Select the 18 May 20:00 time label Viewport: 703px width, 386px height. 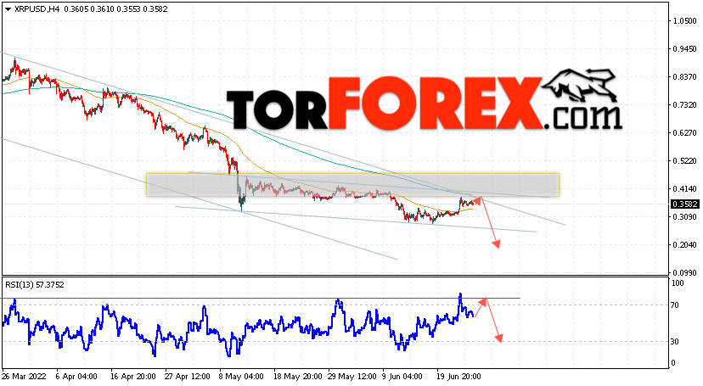pyautogui.click(x=298, y=377)
